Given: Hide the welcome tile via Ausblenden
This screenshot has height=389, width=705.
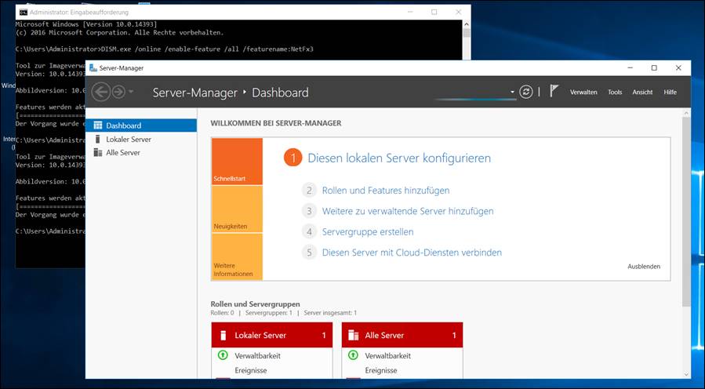Looking at the screenshot, I should coord(643,267).
